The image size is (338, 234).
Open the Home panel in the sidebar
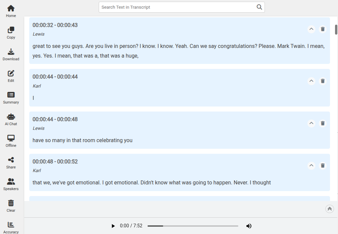[x=11, y=10]
